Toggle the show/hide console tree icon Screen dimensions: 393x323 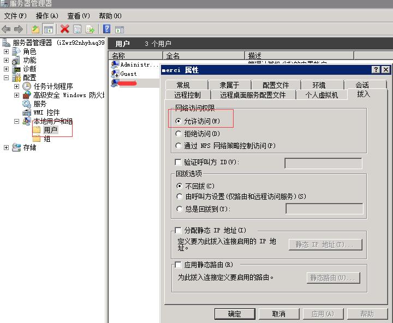49,29
